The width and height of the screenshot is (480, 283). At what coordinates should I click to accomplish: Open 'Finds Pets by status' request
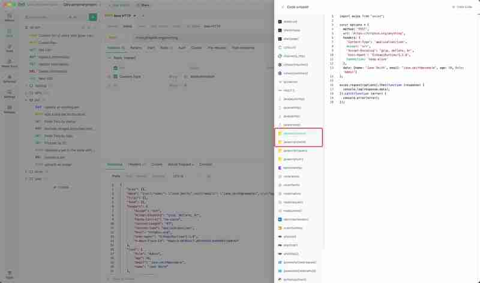59,122
